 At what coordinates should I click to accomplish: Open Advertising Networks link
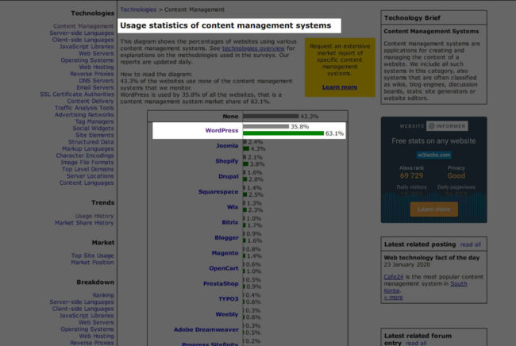pyautogui.click(x=84, y=114)
